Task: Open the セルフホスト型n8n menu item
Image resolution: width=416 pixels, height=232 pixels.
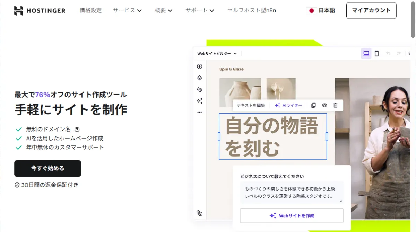Action: pyautogui.click(x=252, y=10)
